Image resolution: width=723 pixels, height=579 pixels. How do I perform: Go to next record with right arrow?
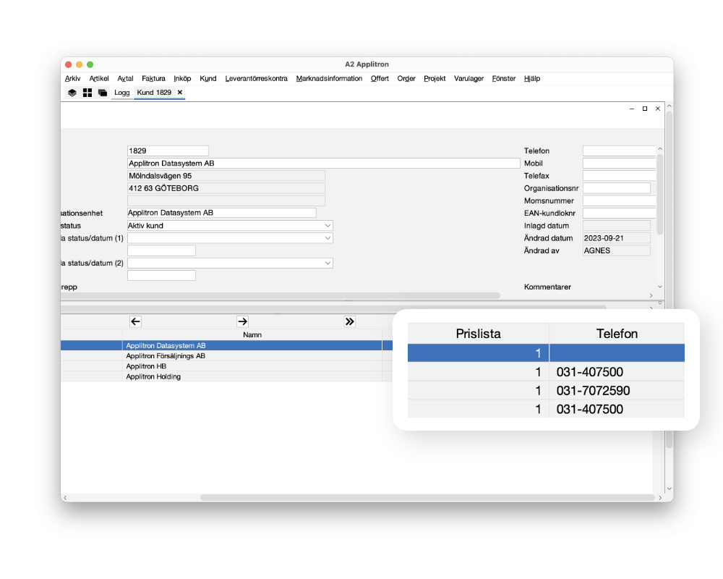click(x=242, y=321)
